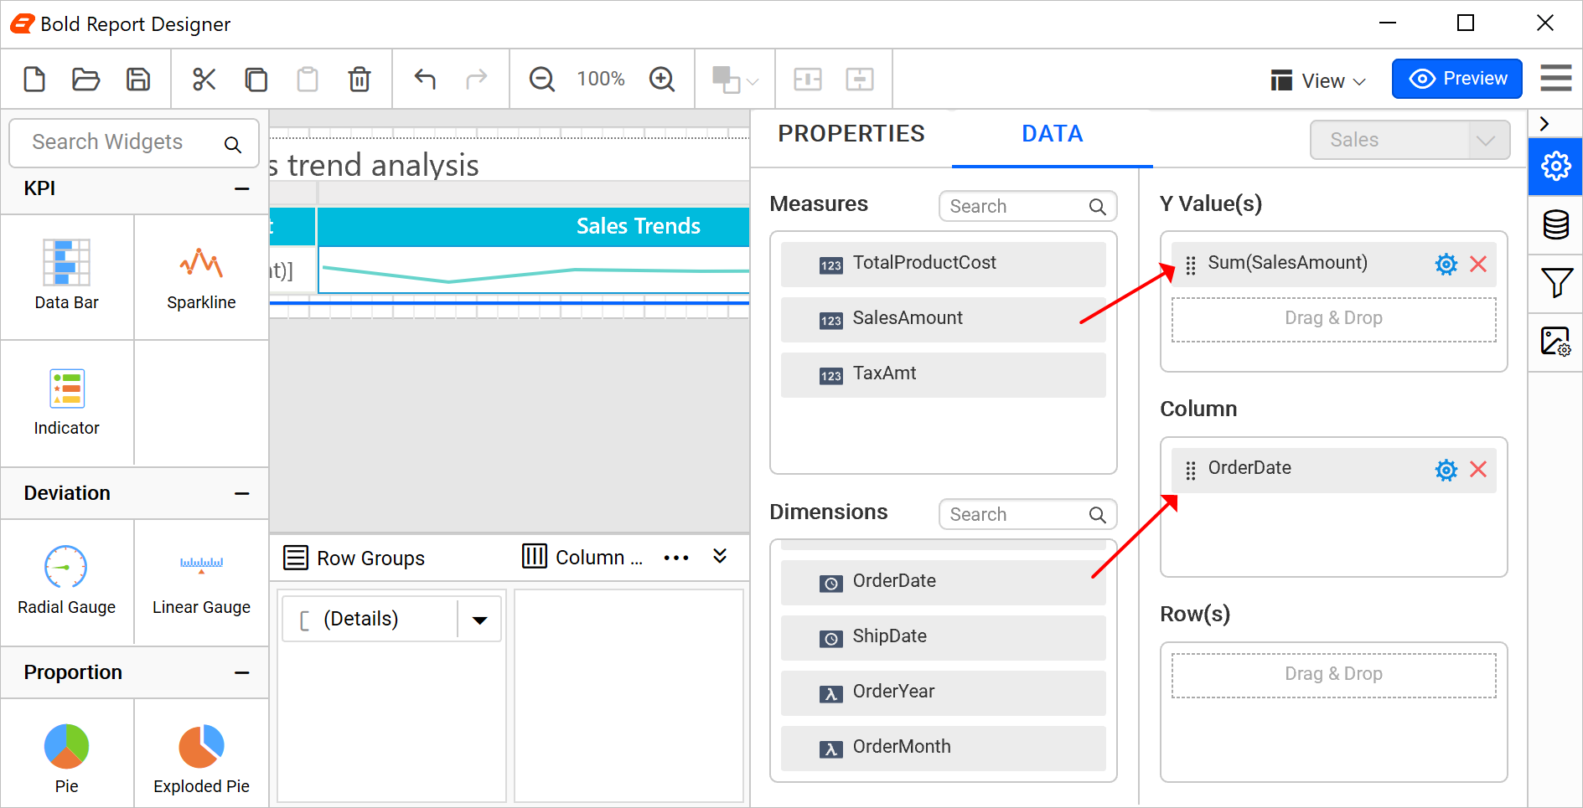Open the (Details) row group dropdown

tap(479, 619)
